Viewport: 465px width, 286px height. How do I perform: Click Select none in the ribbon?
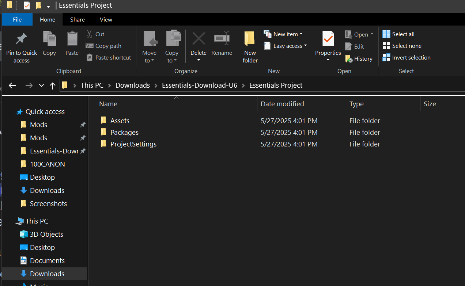point(402,46)
